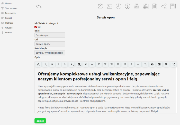Toggle fullscreen mode in editor
The image size is (180, 125).
point(174,64)
